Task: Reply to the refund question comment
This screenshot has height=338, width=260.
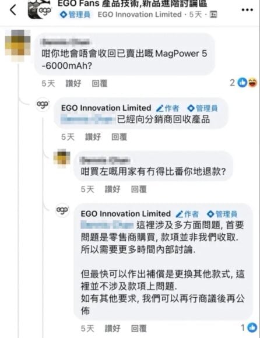Action: [139, 189]
